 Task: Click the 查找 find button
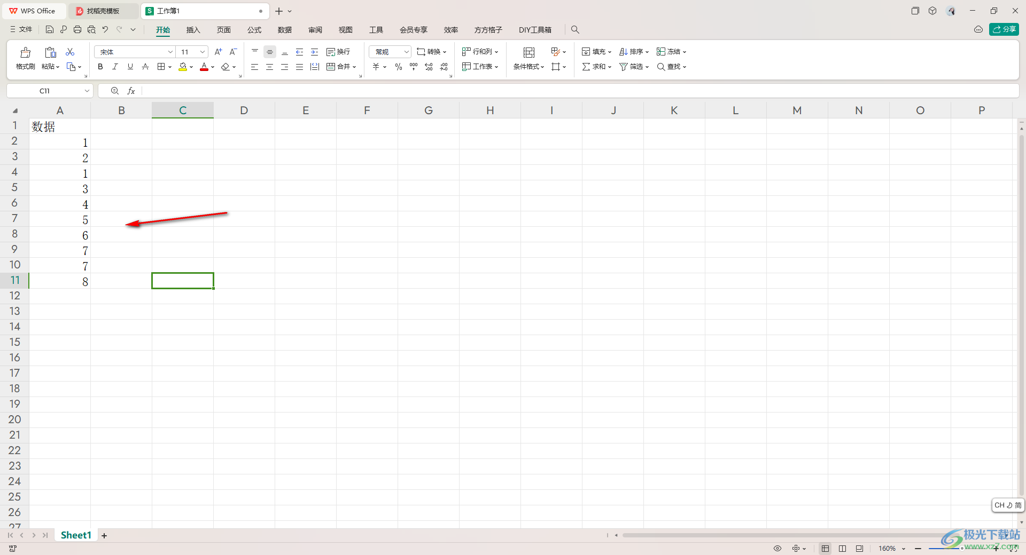tap(671, 67)
